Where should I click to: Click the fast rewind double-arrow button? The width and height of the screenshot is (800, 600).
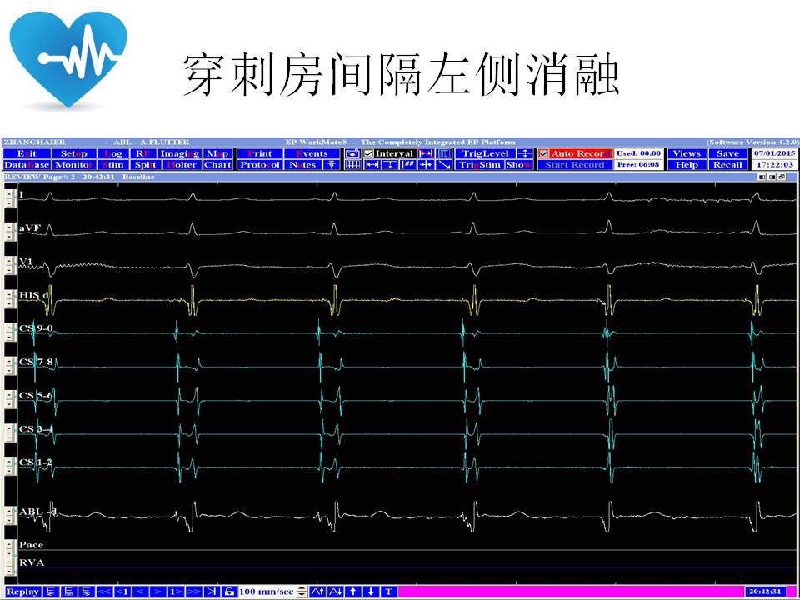[104, 592]
